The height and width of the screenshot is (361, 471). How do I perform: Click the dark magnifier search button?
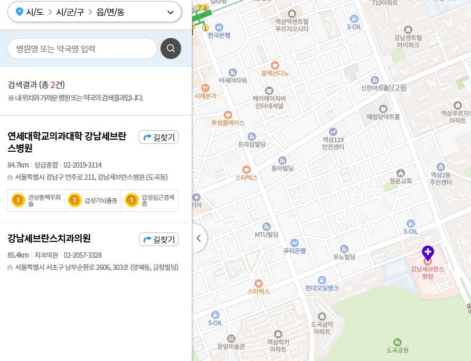(x=171, y=48)
